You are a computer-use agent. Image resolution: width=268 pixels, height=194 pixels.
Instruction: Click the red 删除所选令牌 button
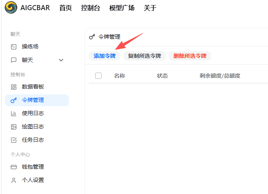[x=190, y=56]
